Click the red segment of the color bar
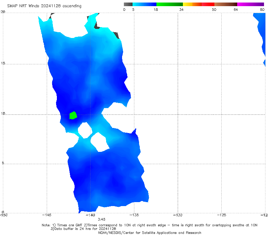268x235 pixels. (208, 4)
